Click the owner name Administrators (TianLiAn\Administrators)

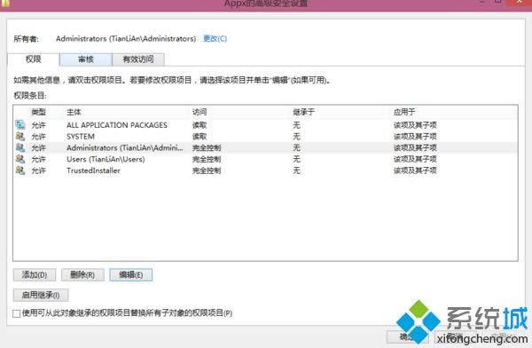(x=126, y=38)
